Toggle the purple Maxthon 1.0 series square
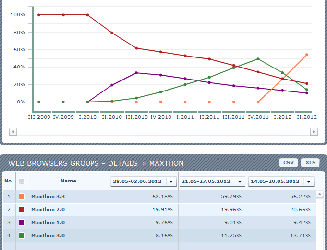The image size is (327, 250). tap(22, 222)
